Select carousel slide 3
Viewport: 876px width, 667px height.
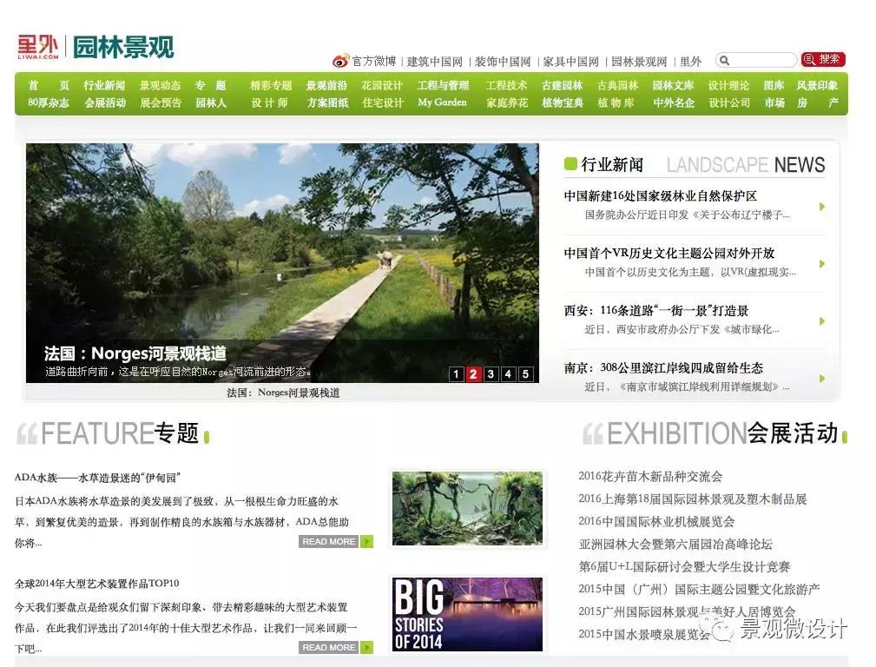click(491, 373)
